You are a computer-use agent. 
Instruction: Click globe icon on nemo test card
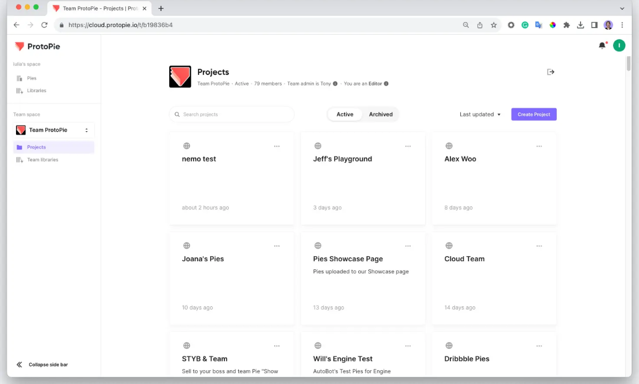186,146
